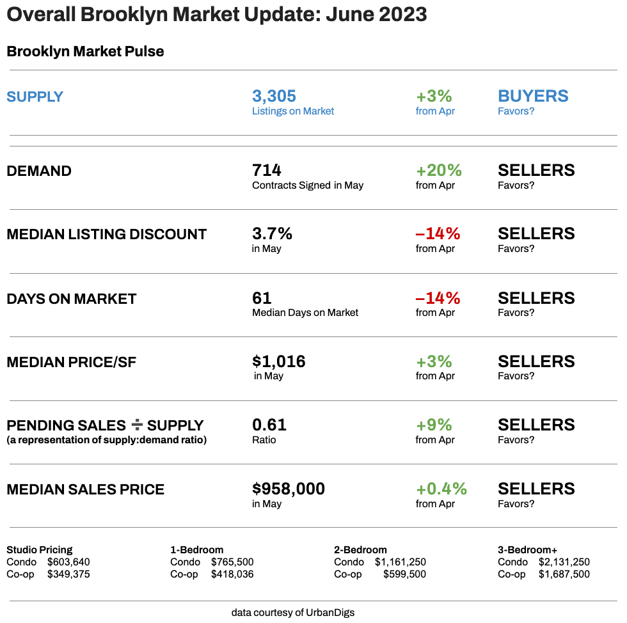The image size is (627, 623).
Task: Select the Brooklyn Market Pulse subheading
Action: coord(85,52)
